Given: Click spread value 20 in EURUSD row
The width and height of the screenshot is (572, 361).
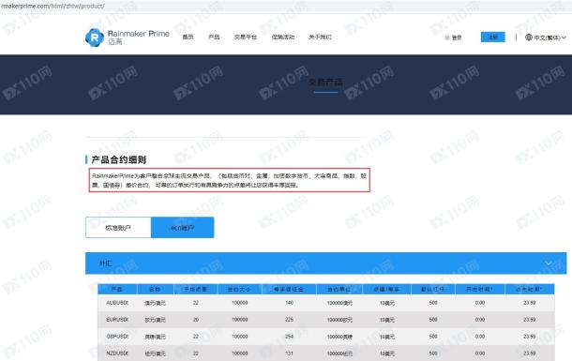Looking at the screenshot, I should tap(196, 320).
